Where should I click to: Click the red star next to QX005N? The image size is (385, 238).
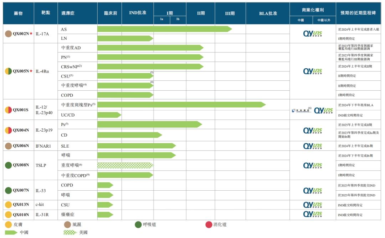point(31,71)
